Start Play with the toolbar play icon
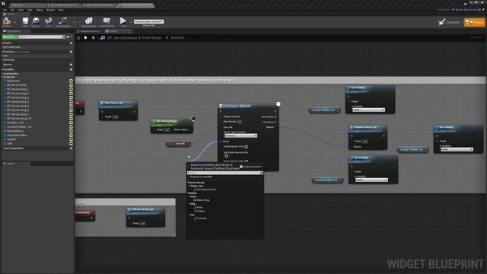Viewport: 487px width, 274px height. pos(123,21)
